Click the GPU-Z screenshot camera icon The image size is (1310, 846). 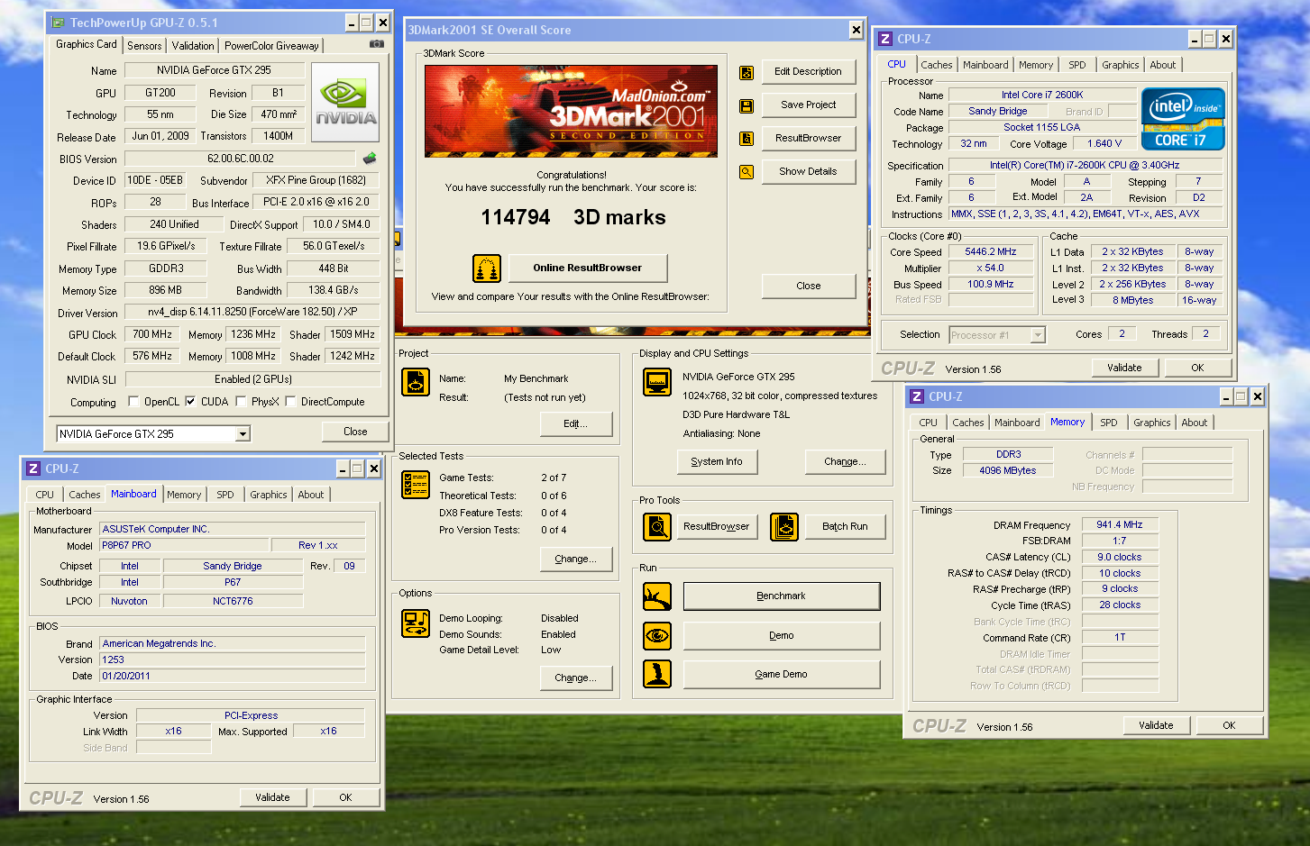click(x=377, y=44)
